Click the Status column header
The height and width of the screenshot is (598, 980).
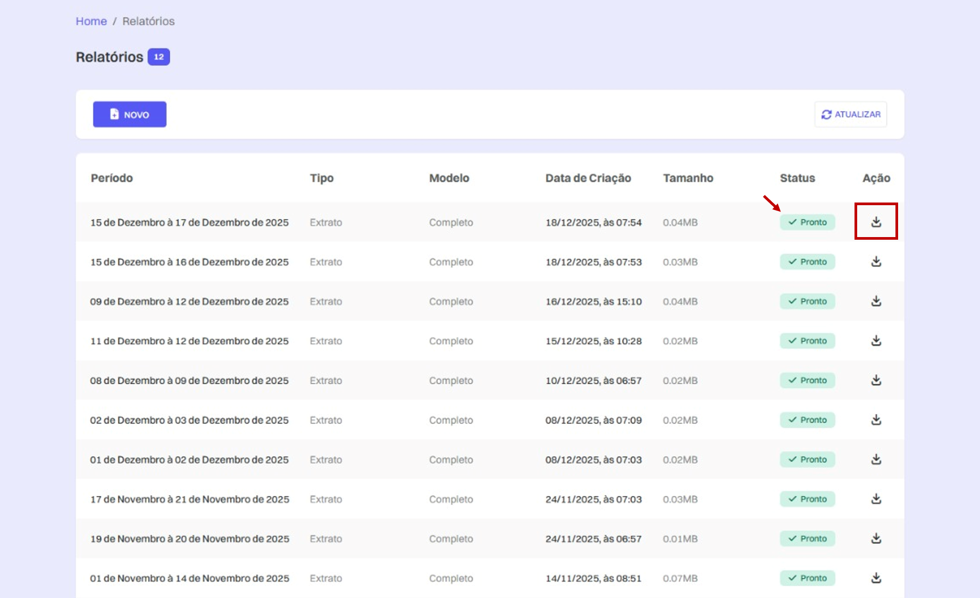pos(797,178)
